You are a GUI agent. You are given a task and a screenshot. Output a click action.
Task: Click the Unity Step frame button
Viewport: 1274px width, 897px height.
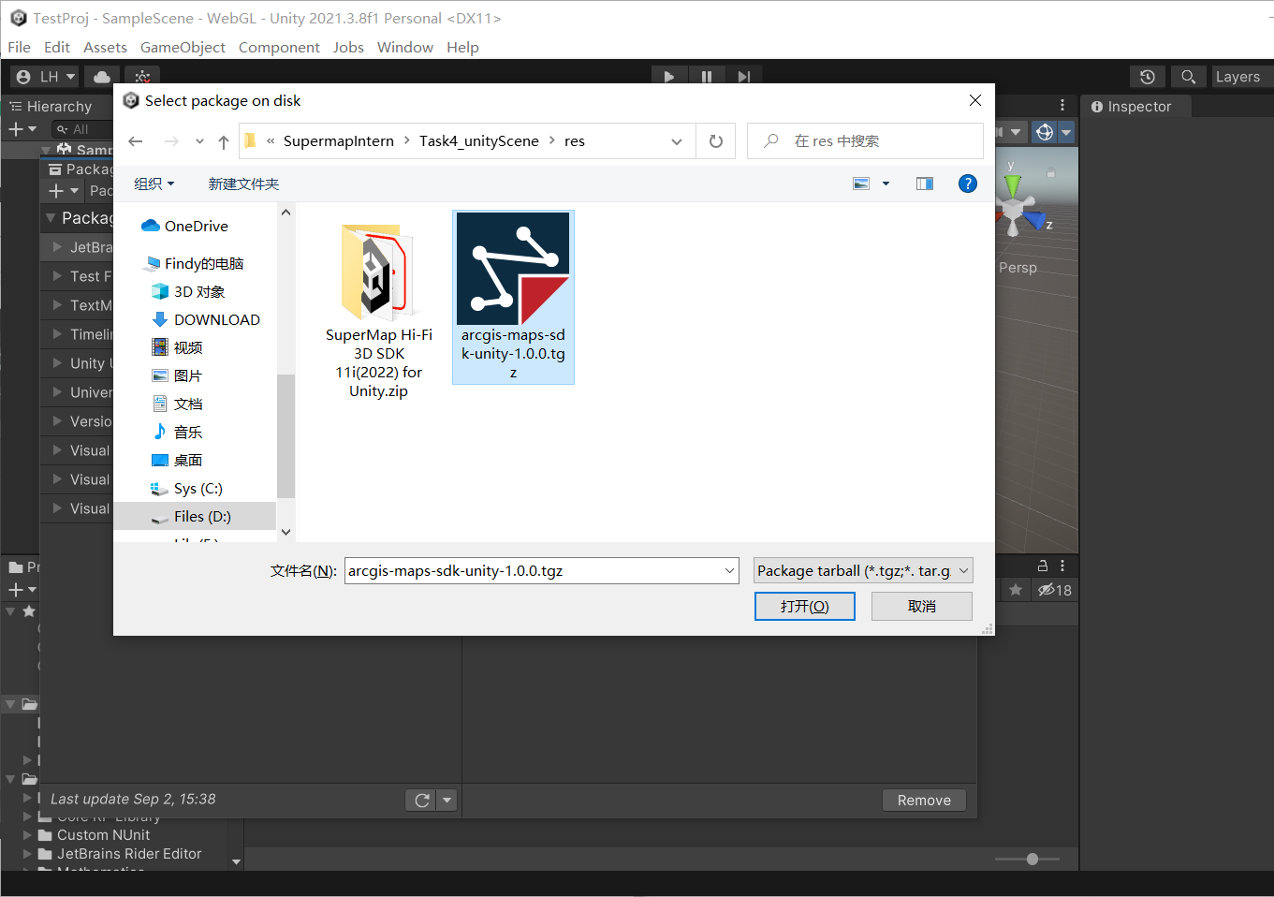coord(744,76)
